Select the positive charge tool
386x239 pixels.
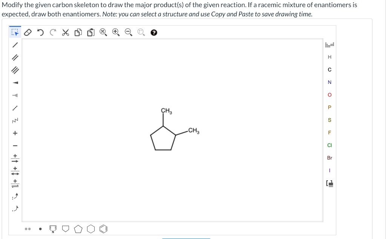15,132
